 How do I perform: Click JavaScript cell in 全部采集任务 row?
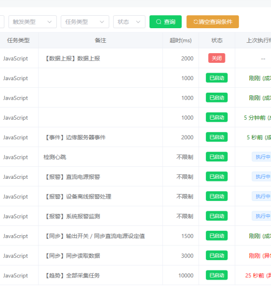click(15, 276)
